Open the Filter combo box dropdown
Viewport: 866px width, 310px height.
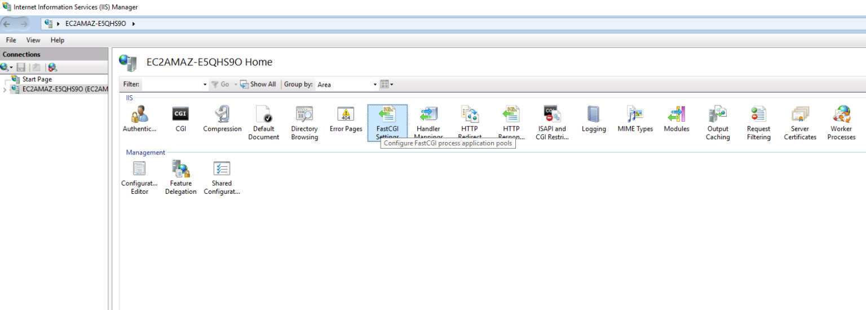(205, 85)
